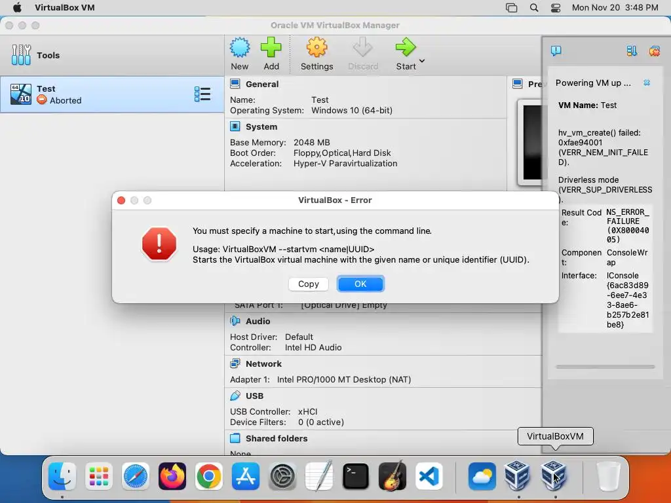This screenshot has height=503, width=671.
Task: Open Spotlight search in menu bar
Action: (x=533, y=8)
